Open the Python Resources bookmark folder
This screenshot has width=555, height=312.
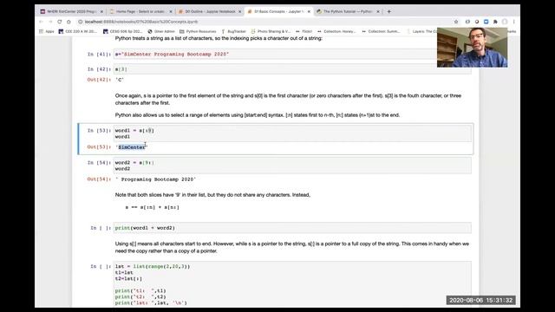click(x=198, y=31)
